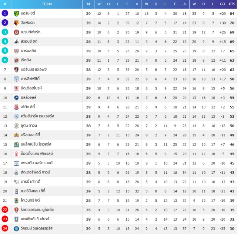This screenshot has height=234, width=237.
Task: Click the TEAM column header
Action: [x=47, y=4]
